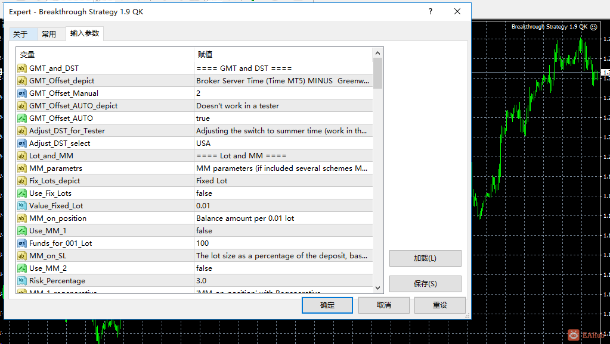Click the bool icon beside Use_MM_2
The height and width of the screenshot is (344, 610).
(22, 268)
